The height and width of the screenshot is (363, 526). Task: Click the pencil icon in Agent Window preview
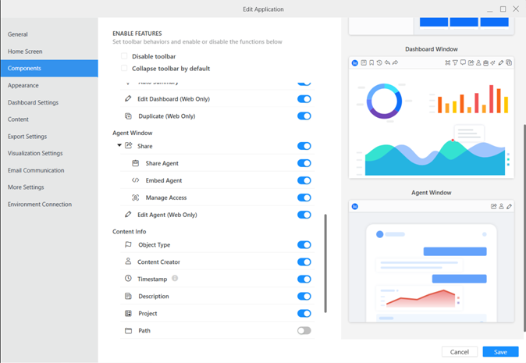pyautogui.click(x=509, y=207)
